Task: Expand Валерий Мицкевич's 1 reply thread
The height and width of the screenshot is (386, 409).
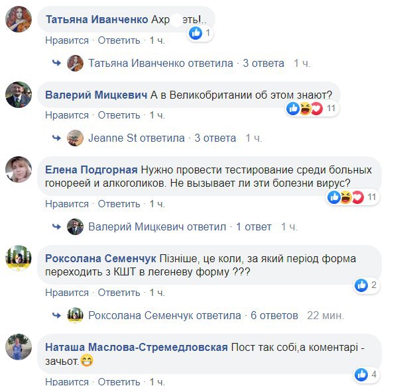Action: tap(253, 227)
